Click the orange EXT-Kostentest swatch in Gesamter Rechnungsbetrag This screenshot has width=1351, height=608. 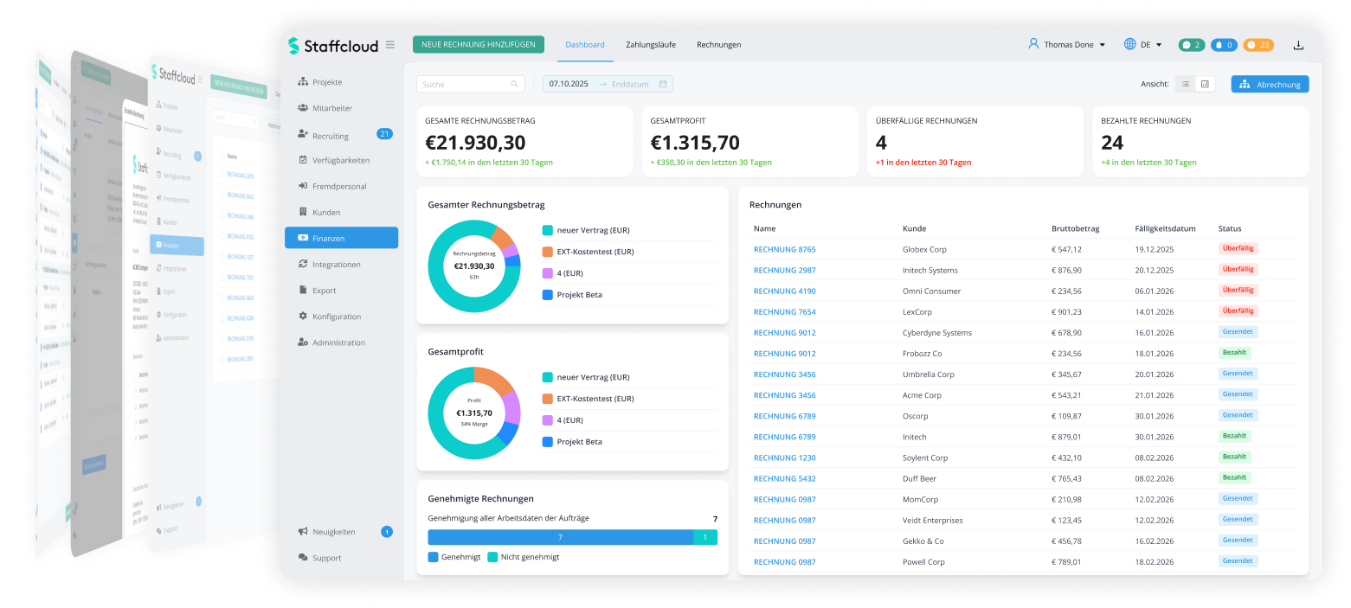click(x=548, y=252)
